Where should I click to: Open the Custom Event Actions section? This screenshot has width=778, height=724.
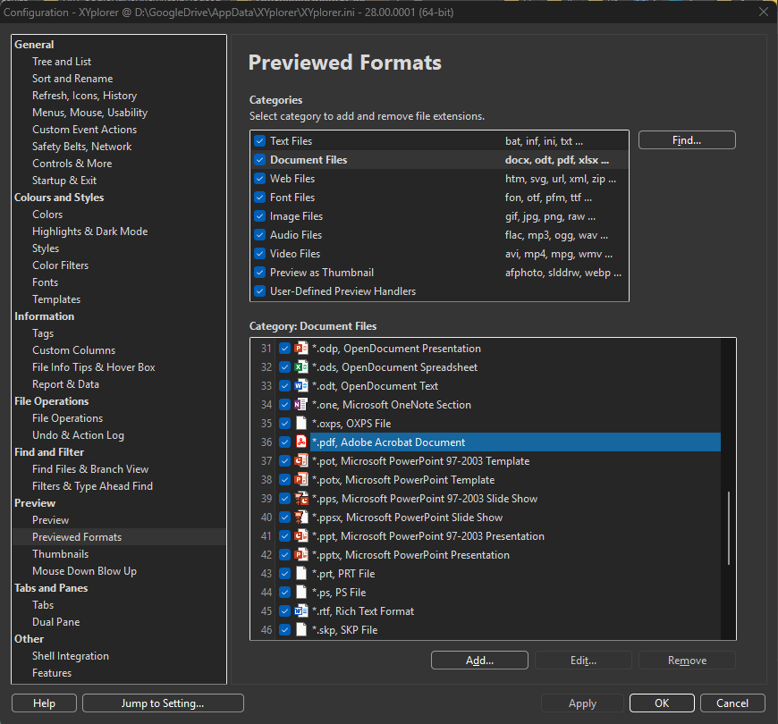tap(84, 130)
